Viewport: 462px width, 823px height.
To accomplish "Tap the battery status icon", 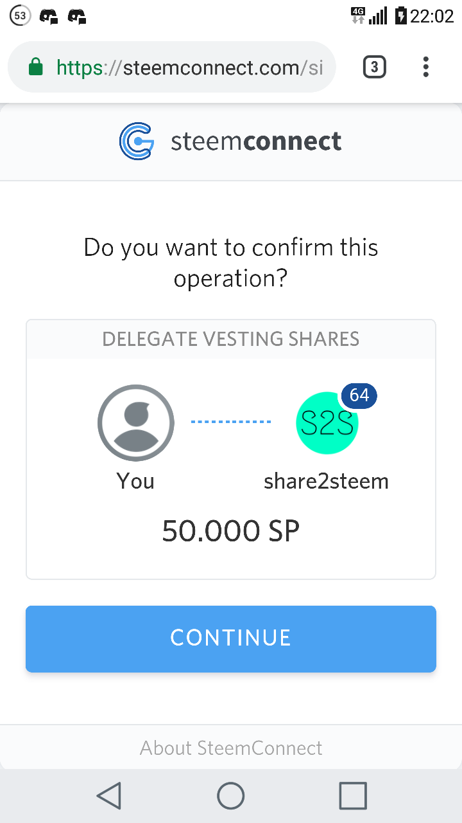I will tap(401, 15).
